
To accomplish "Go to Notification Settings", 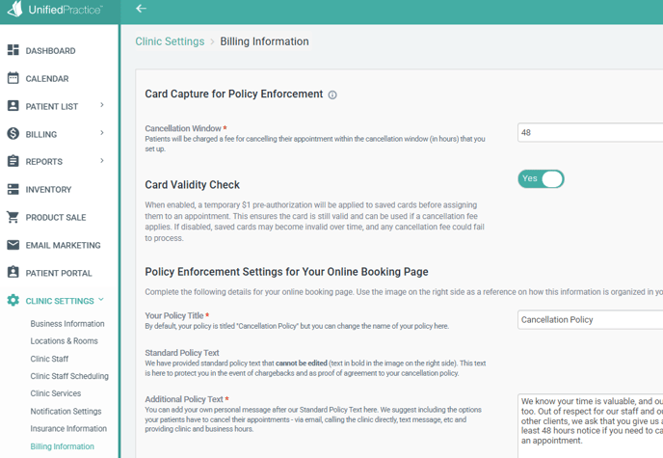I will (x=66, y=412).
